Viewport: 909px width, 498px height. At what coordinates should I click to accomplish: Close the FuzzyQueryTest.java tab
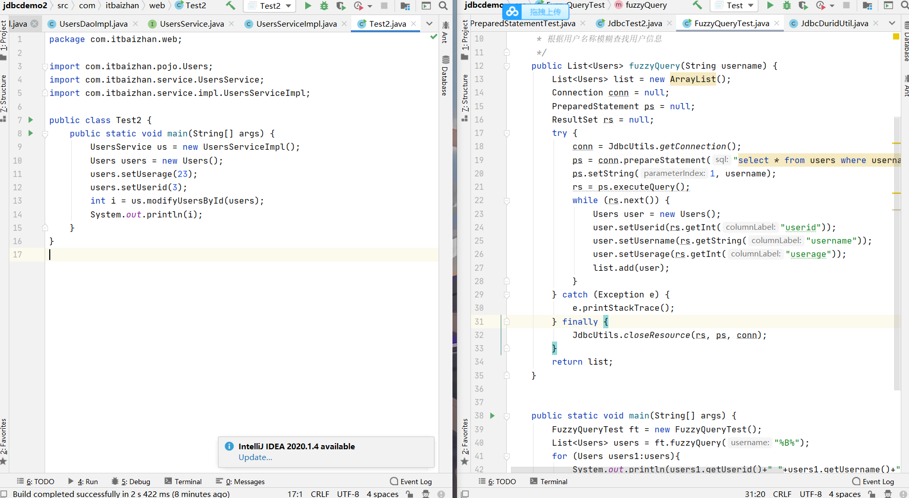[x=777, y=23]
